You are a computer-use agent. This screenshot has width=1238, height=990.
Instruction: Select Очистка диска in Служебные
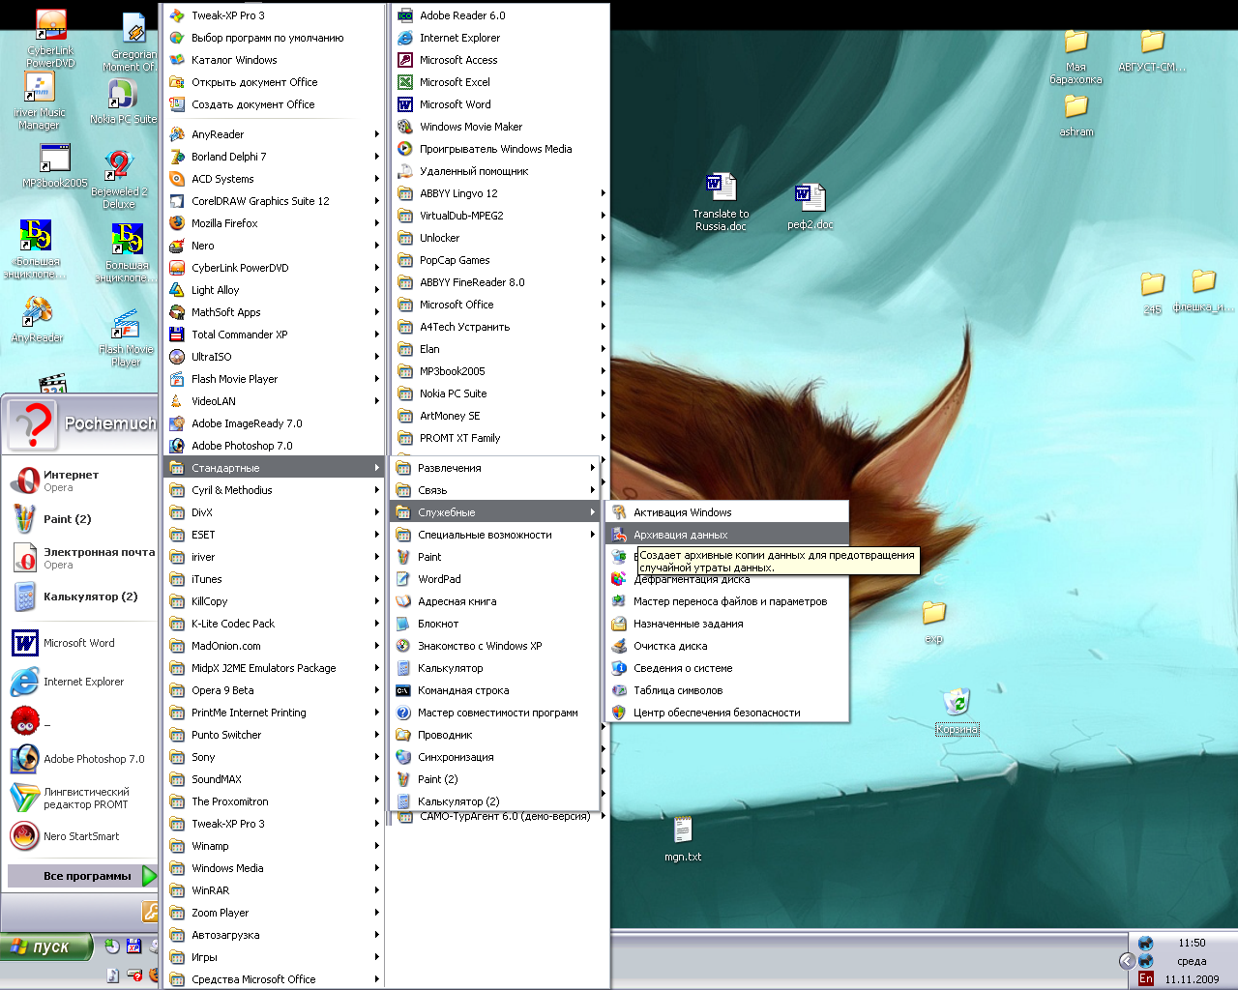tap(727, 646)
